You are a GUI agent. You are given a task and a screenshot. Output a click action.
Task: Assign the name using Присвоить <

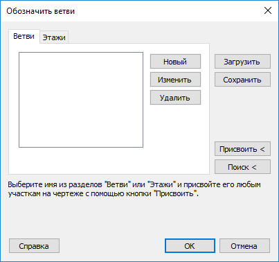tap(242, 149)
